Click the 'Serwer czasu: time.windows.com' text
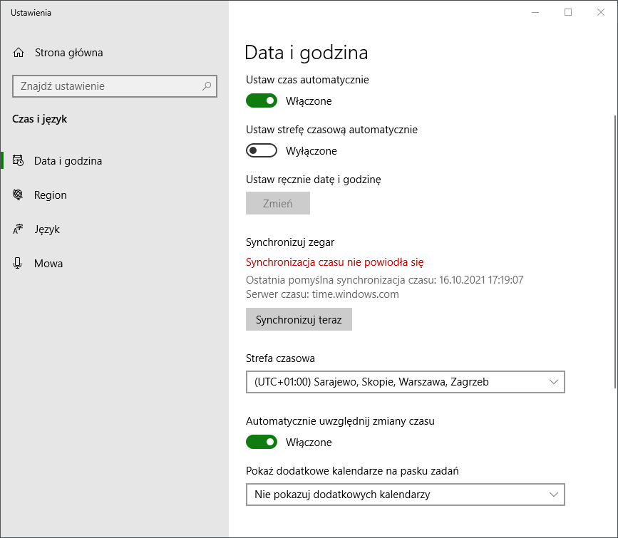This screenshot has width=618, height=538. [x=322, y=294]
